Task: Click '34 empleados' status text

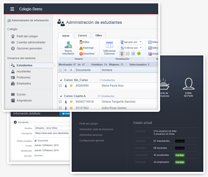Action: click(161, 162)
